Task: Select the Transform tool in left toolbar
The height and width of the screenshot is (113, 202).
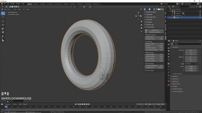Action: pos(3,32)
